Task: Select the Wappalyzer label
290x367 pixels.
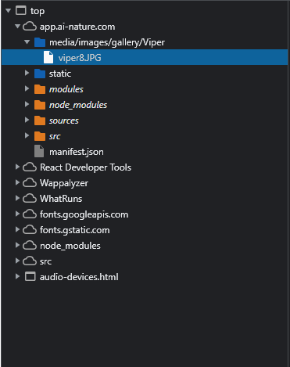Action: (64, 183)
